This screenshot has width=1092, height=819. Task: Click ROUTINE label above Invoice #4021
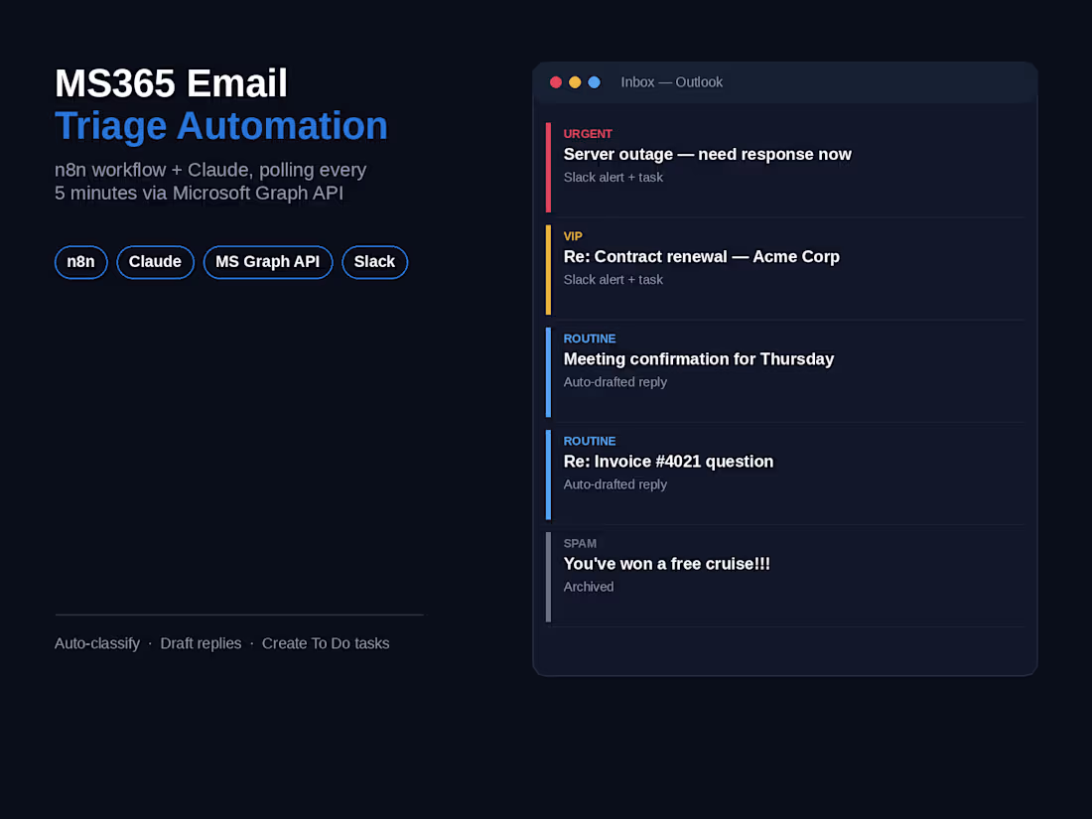tap(589, 441)
